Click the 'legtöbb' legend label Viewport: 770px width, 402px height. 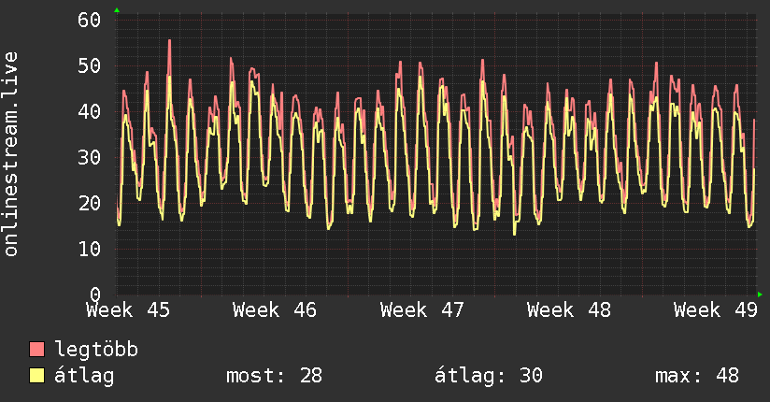pos(96,349)
